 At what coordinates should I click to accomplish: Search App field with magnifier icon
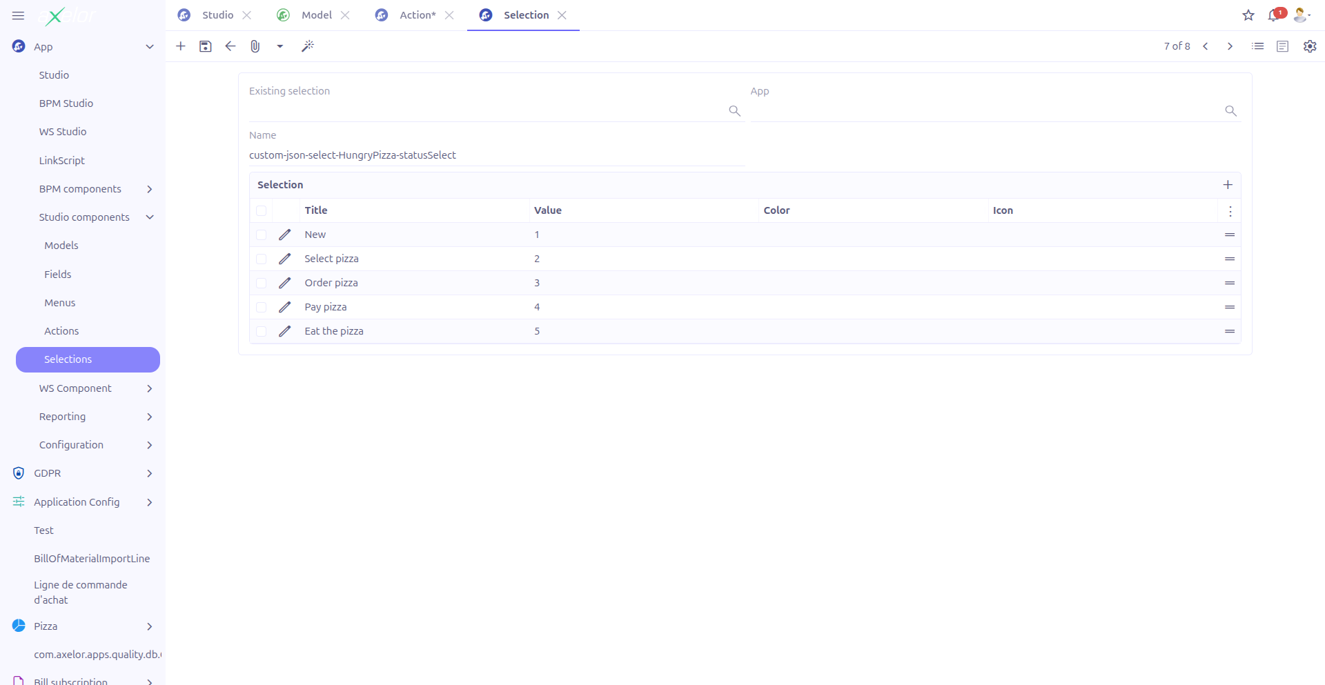click(x=1230, y=111)
